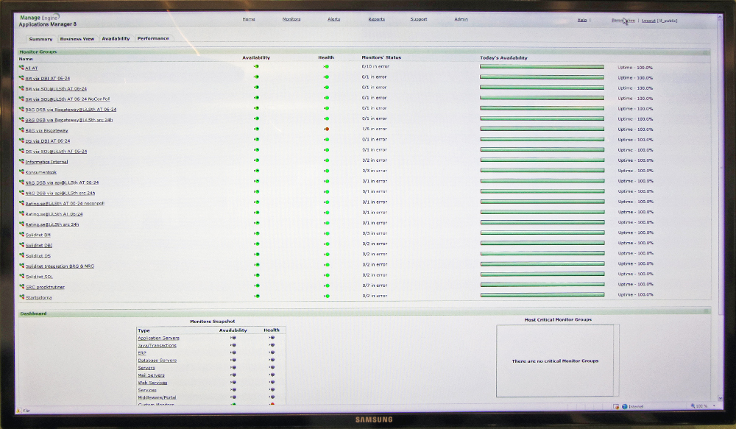The image size is (736, 429).
Task: Click the page vertical scrollbar
Action: coord(720,207)
